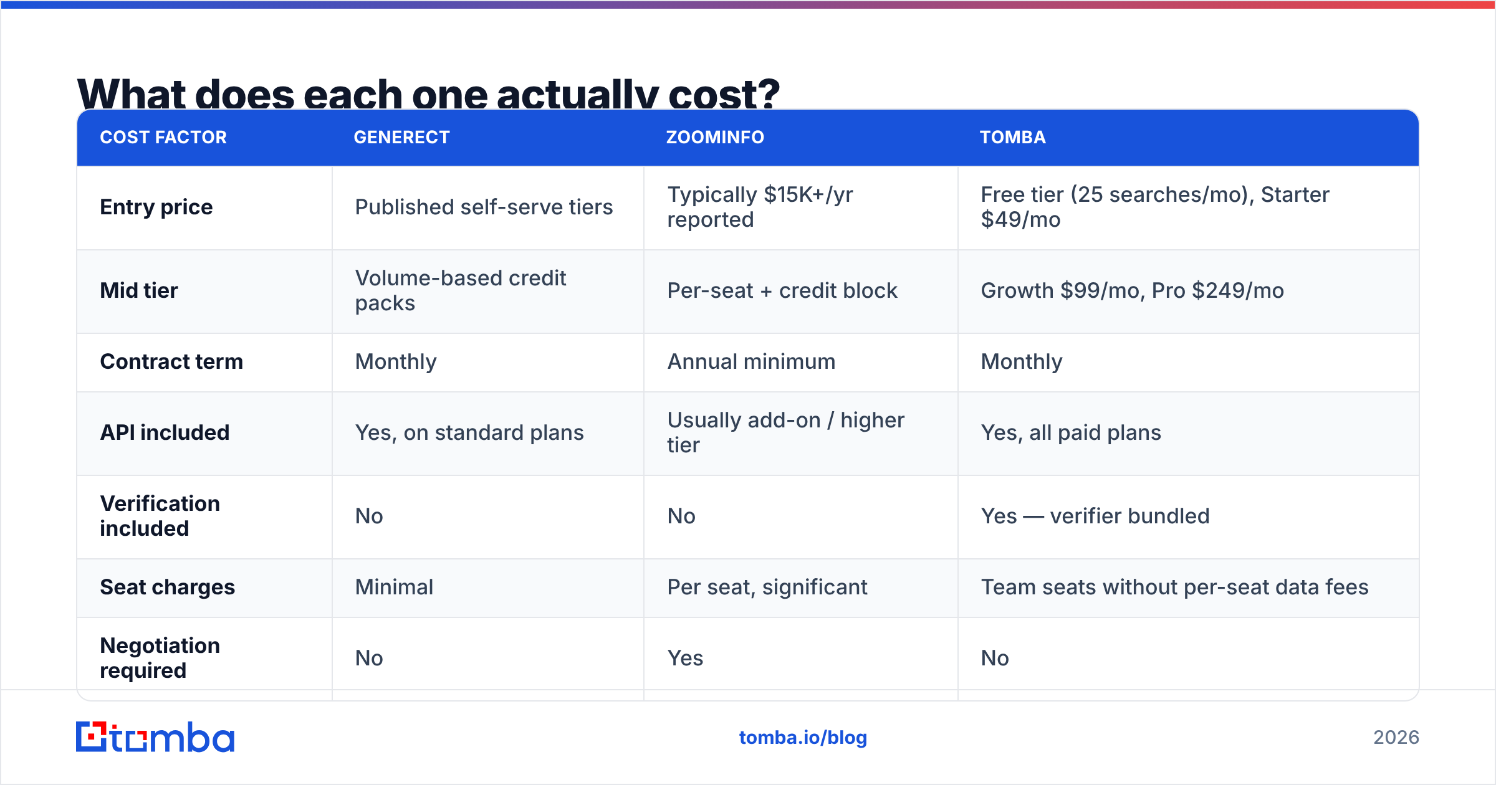Click 'Growth $99/mo, Pro $249/mo' cell

(1132, 290)
